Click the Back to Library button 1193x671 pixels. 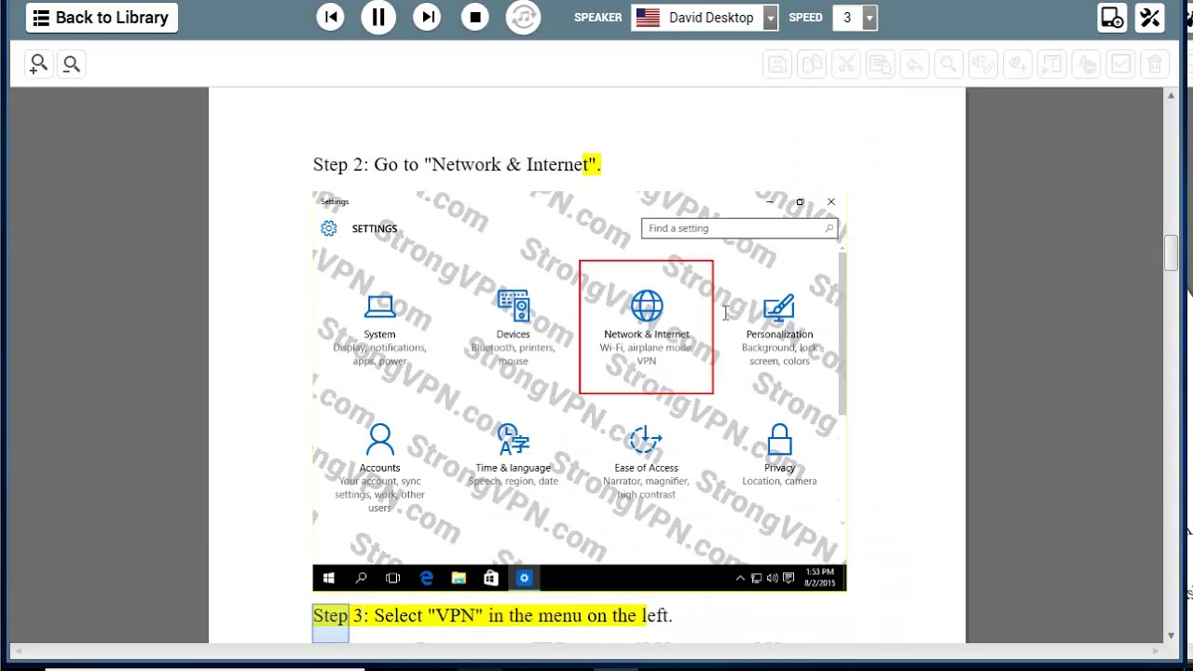click(102, 18)
